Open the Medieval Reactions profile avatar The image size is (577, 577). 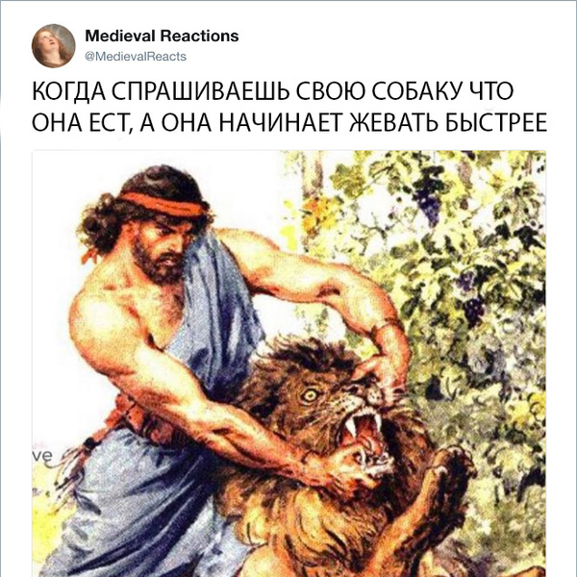pyautogui.click(x=53, y=46)
